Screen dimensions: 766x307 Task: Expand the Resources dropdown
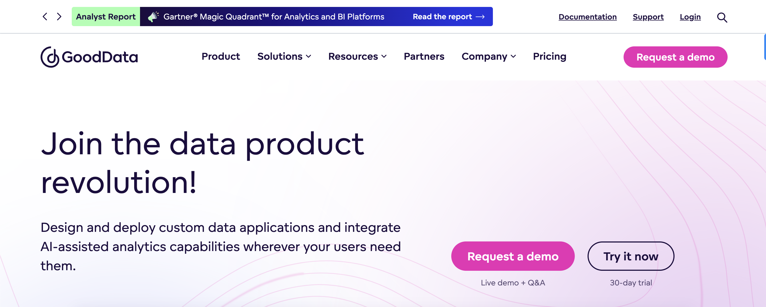tap(358, 56)
